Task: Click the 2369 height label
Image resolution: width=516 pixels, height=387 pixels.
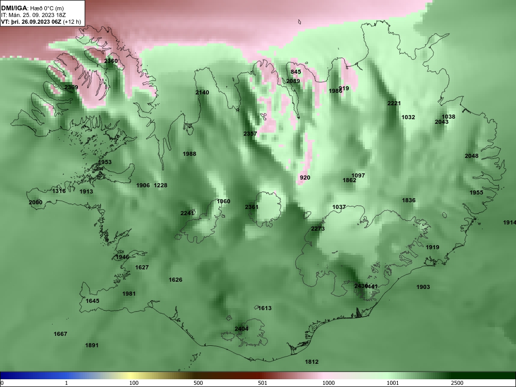Action: (x=71, y=87)
